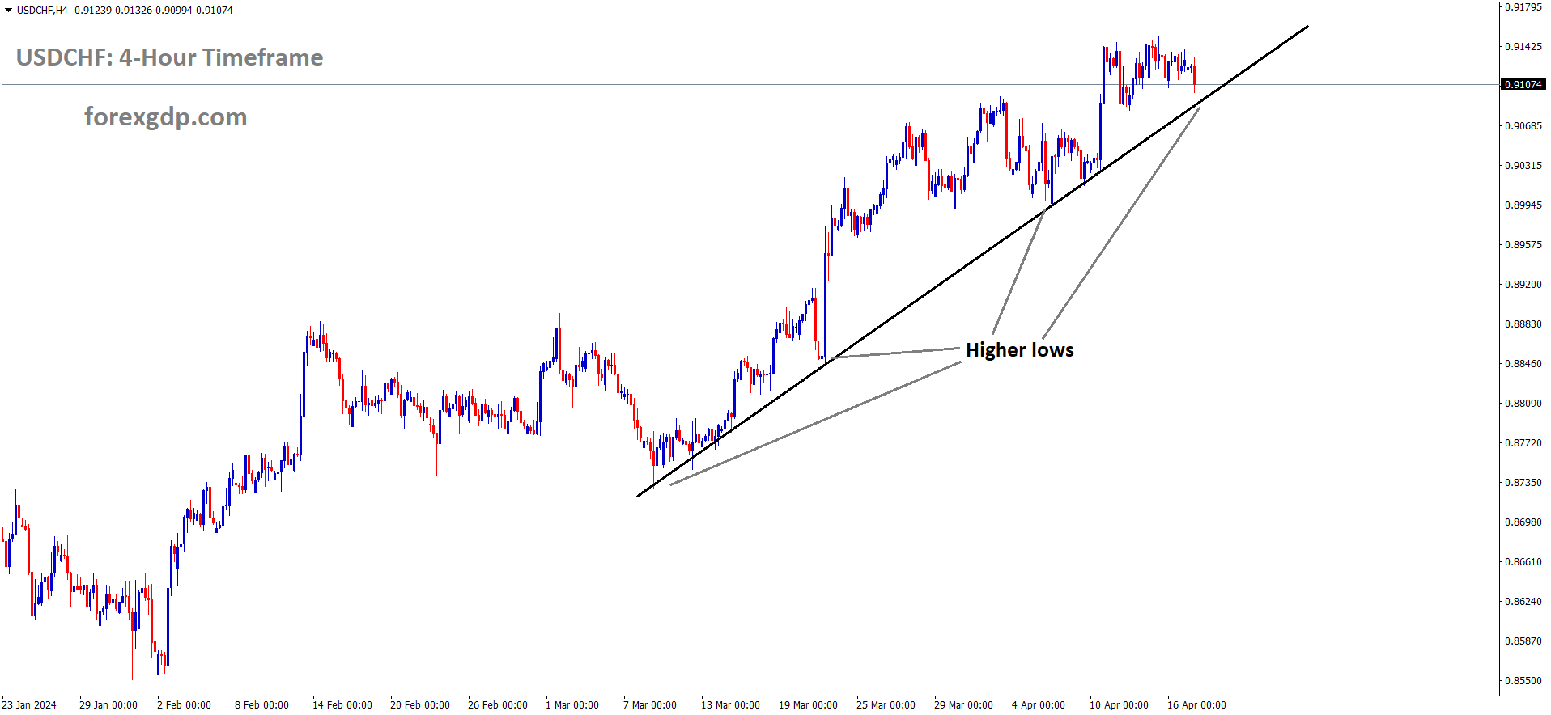Click the '7 Mar 00:00' time label
The height and width of the screenshot is (715, 1551).
point(650,705)
